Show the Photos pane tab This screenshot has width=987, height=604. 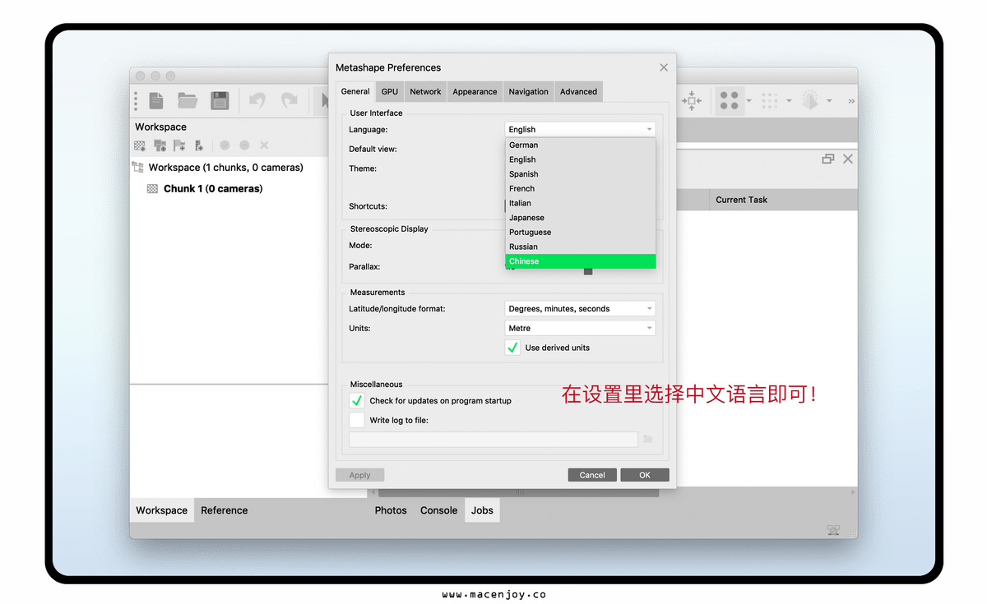tap(391, 510)
